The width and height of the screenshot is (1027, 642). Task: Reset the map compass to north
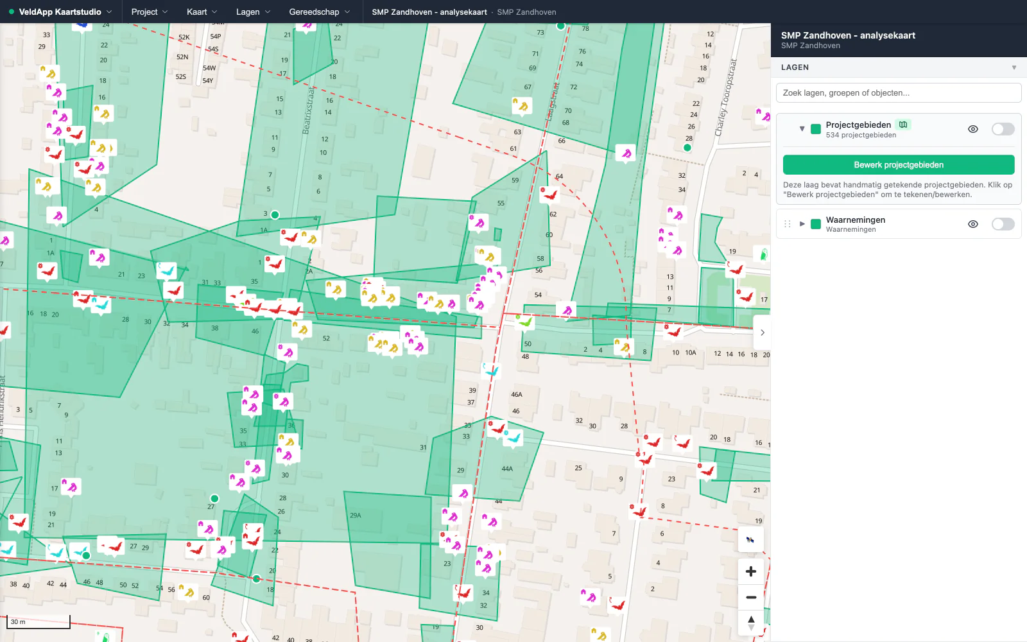pos(750,623)
